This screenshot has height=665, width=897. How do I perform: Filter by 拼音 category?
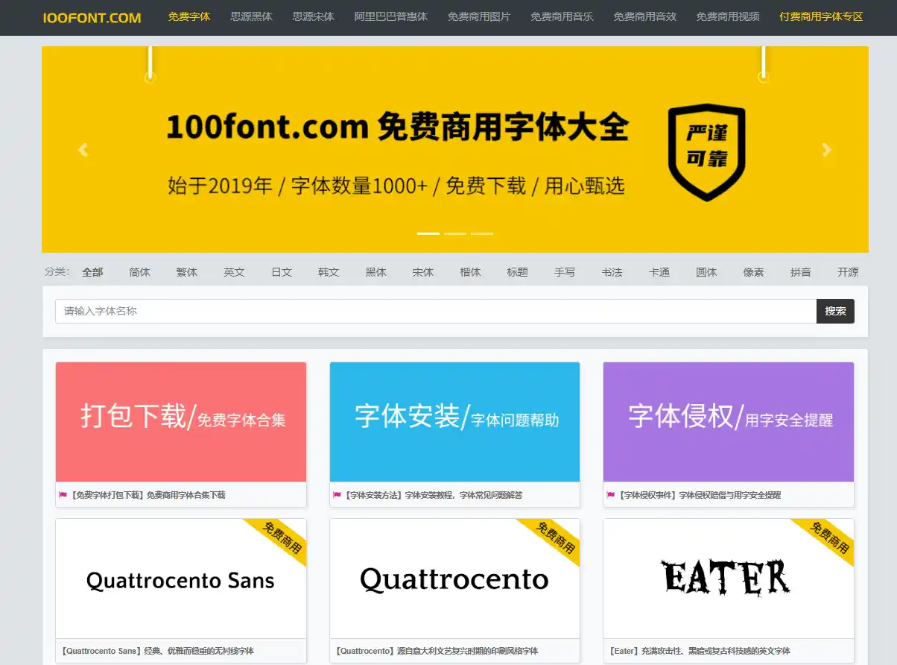[x=801, y=272]
